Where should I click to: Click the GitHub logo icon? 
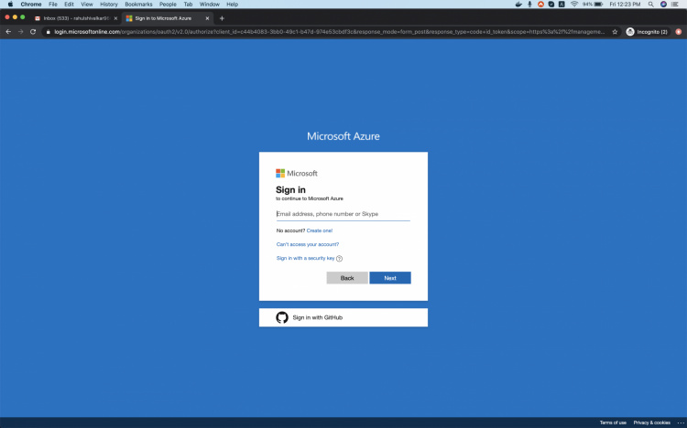click(282, 317)
